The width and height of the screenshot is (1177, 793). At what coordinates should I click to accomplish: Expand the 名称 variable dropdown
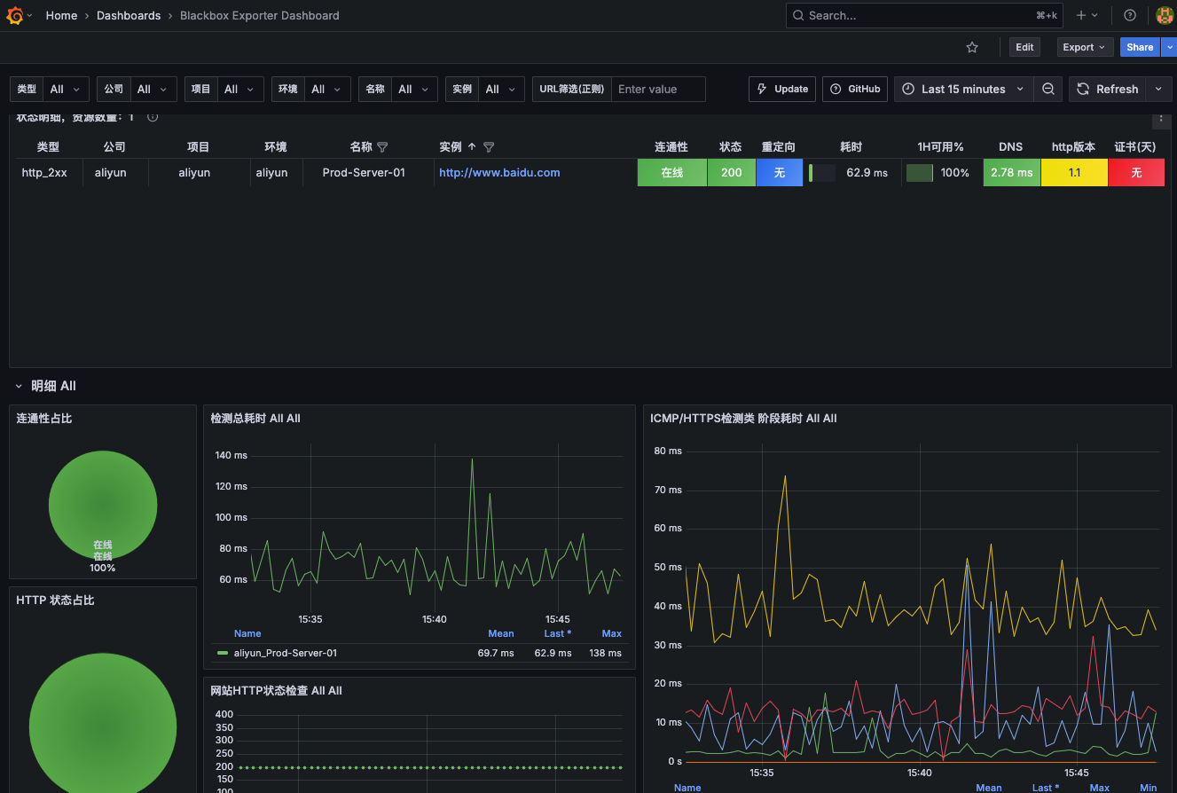[413, 89]
